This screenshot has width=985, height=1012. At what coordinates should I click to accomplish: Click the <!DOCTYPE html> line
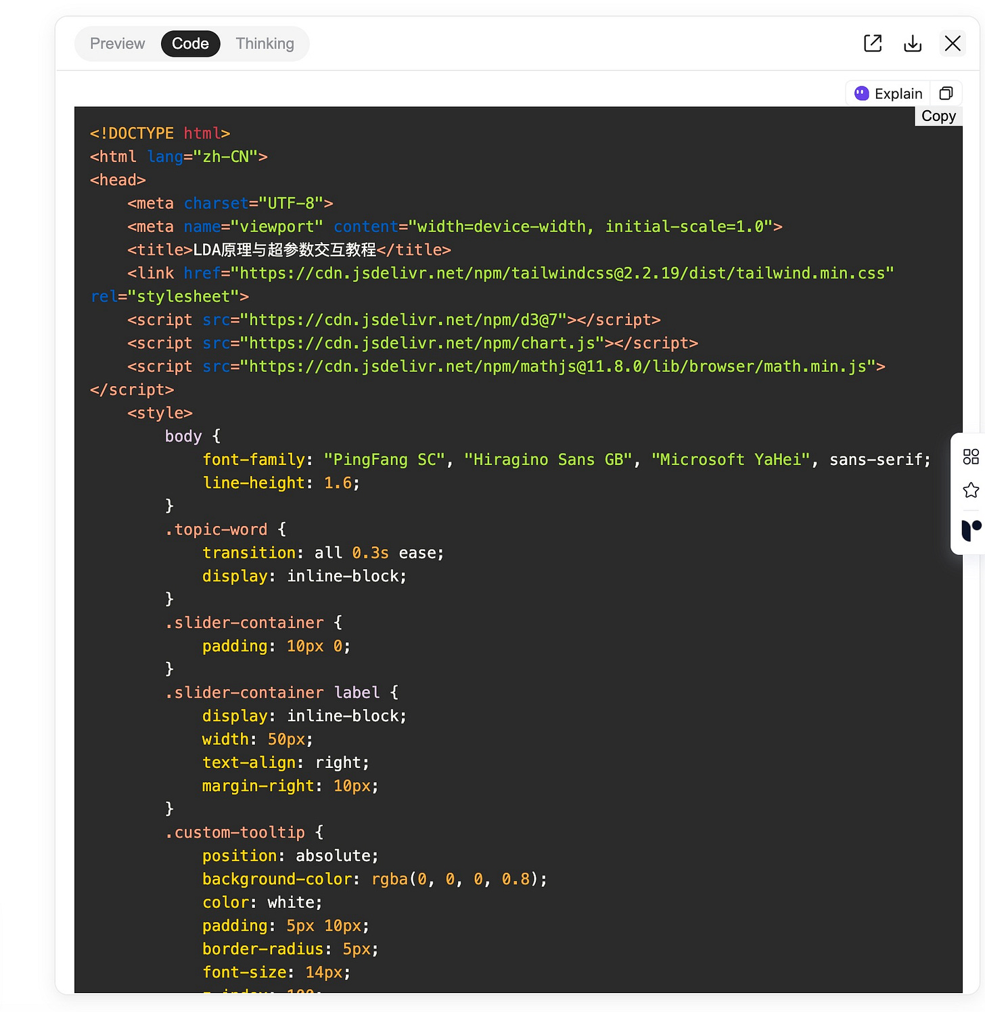tap(160, 133)
